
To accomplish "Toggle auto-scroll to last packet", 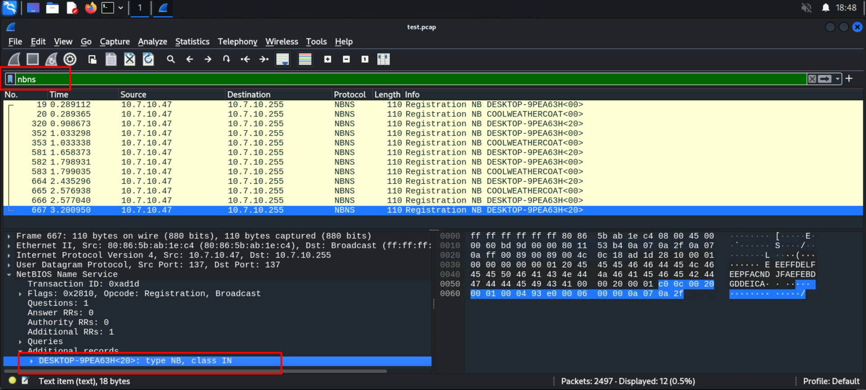I will coord(282,59).
